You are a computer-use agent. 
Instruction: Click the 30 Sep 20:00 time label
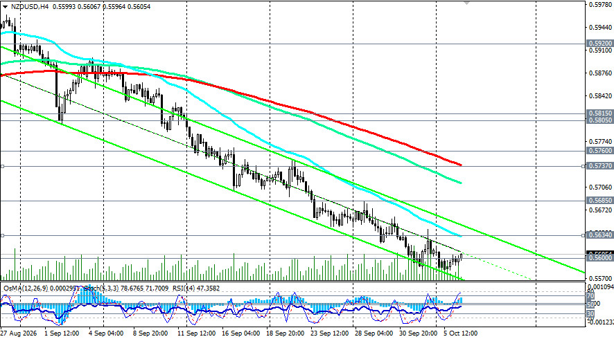coord(419,333)
